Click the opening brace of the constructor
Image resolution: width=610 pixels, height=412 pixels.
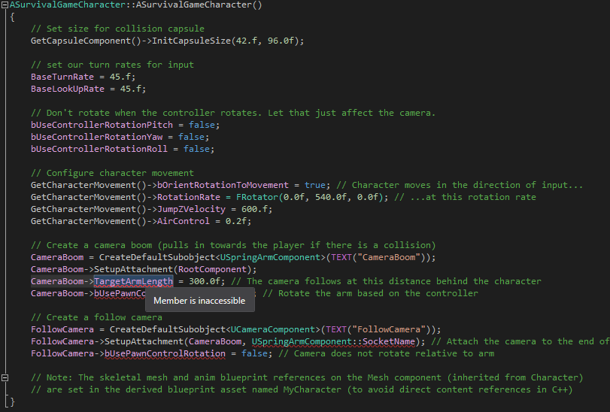point(13,17)
